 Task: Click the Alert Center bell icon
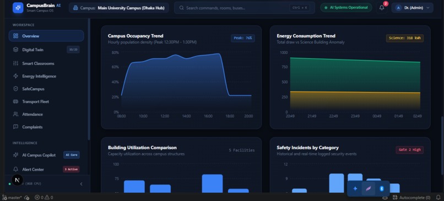16,169
